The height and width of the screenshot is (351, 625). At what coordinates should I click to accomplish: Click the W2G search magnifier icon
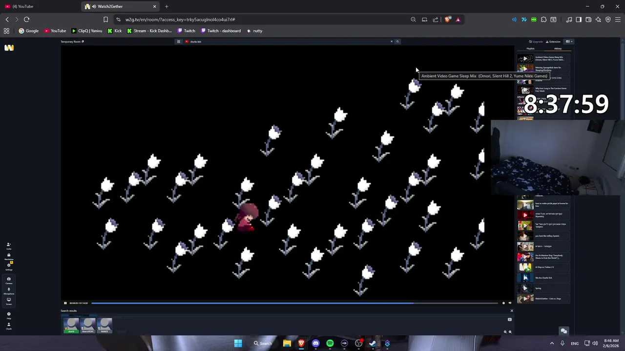tap(397, 41)
